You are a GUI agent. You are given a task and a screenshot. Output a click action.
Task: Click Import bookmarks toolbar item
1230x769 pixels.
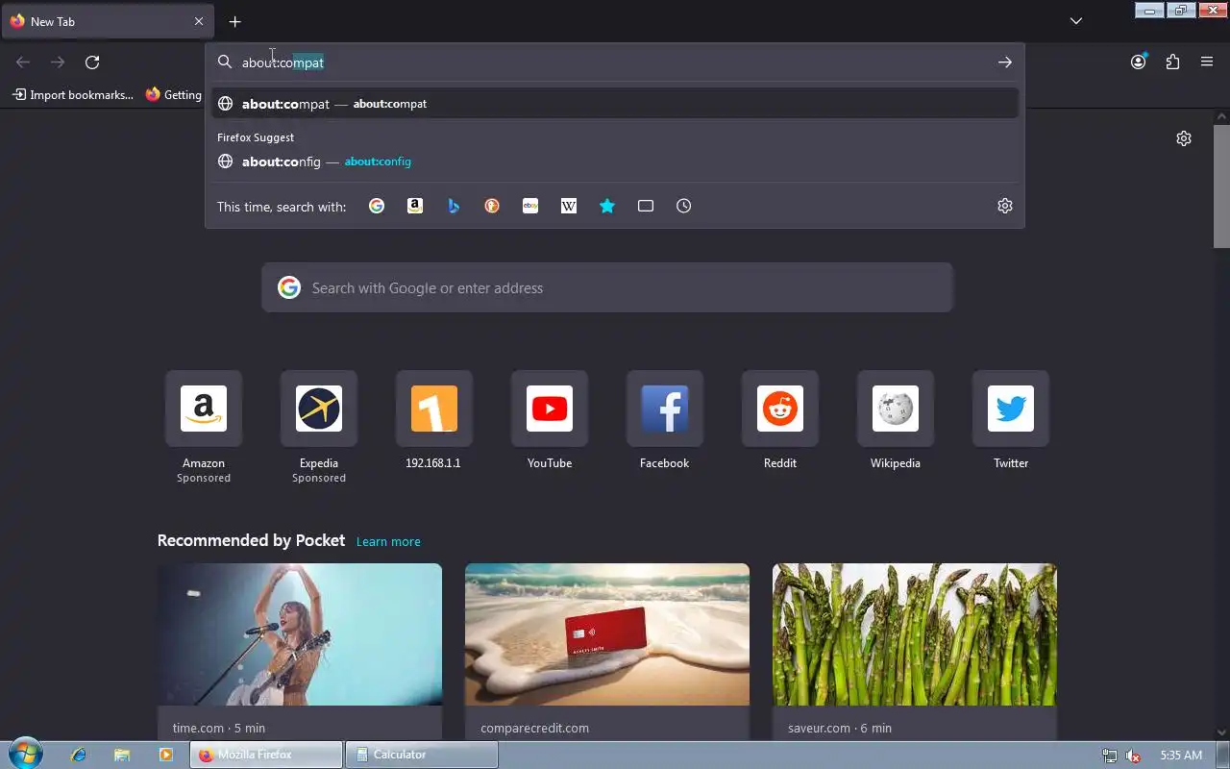point(73,95)
